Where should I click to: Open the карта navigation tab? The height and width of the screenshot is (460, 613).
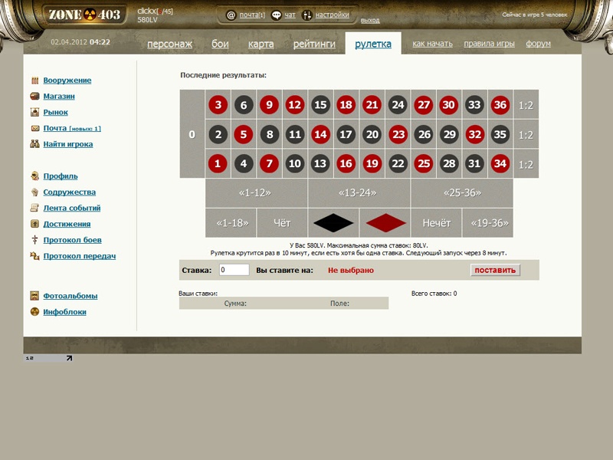261,44
